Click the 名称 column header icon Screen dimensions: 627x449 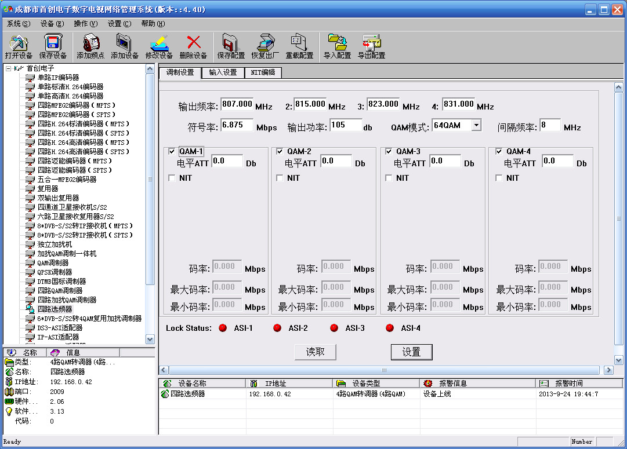[12, 352]
